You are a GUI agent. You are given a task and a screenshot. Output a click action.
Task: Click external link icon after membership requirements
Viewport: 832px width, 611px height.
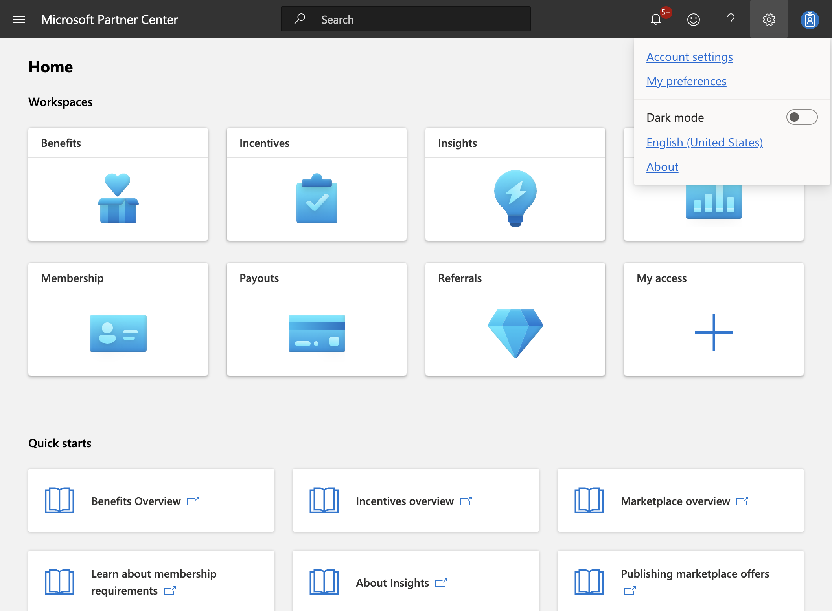tap(170, 591)
